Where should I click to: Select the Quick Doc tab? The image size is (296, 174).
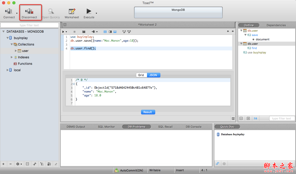tap(227, 127)
